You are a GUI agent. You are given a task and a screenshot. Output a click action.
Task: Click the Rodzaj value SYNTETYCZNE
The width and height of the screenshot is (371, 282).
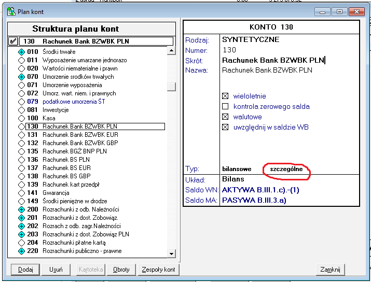coord(251,39)
